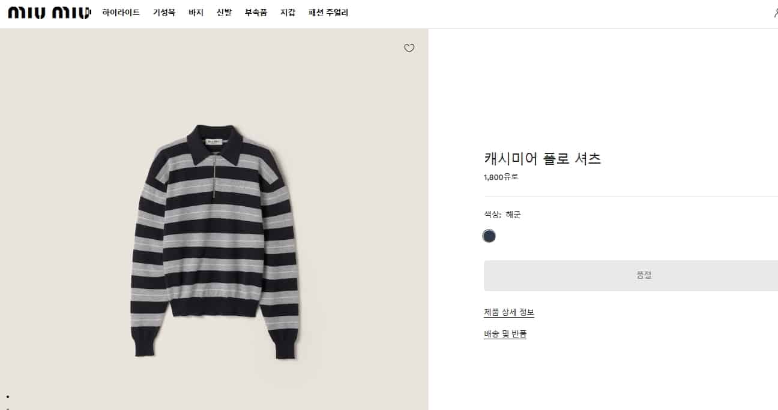Click the 캐시미어 폴로 셔츠 product title
778x410 pixels.
coord(542,159)
